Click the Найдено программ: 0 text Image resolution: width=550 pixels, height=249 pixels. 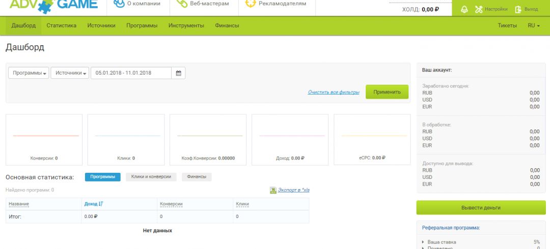pyautogui.click(x=30, y=190)
